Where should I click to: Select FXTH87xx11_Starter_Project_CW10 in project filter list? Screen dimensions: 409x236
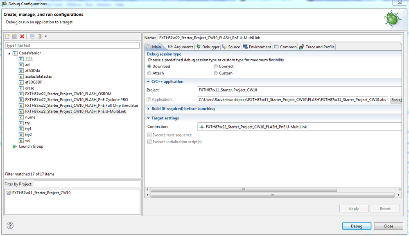[x=41, y=193]
